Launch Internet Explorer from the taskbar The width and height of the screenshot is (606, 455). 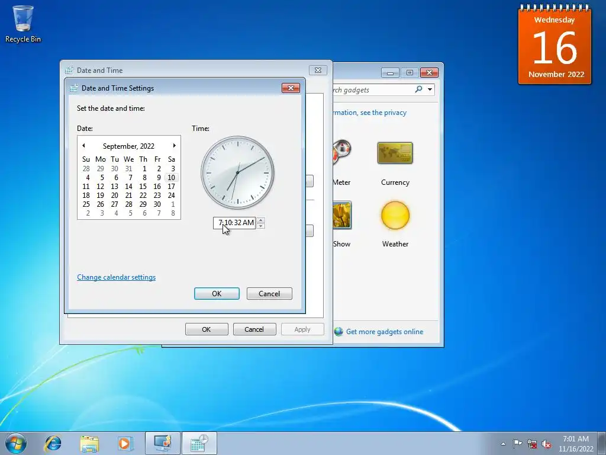point(53,443)
